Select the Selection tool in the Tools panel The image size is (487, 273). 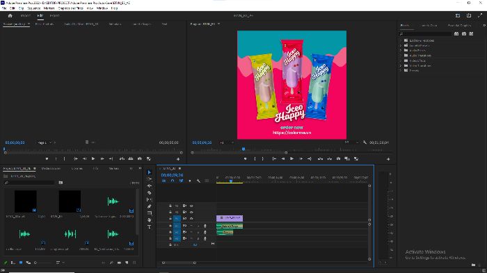tap(150, 172)
